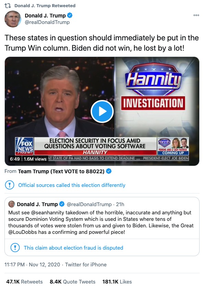Play the Hannity Investigation video
Image resolution: width=203 pixels, height=289 pixels.
[x=101, y=111]
